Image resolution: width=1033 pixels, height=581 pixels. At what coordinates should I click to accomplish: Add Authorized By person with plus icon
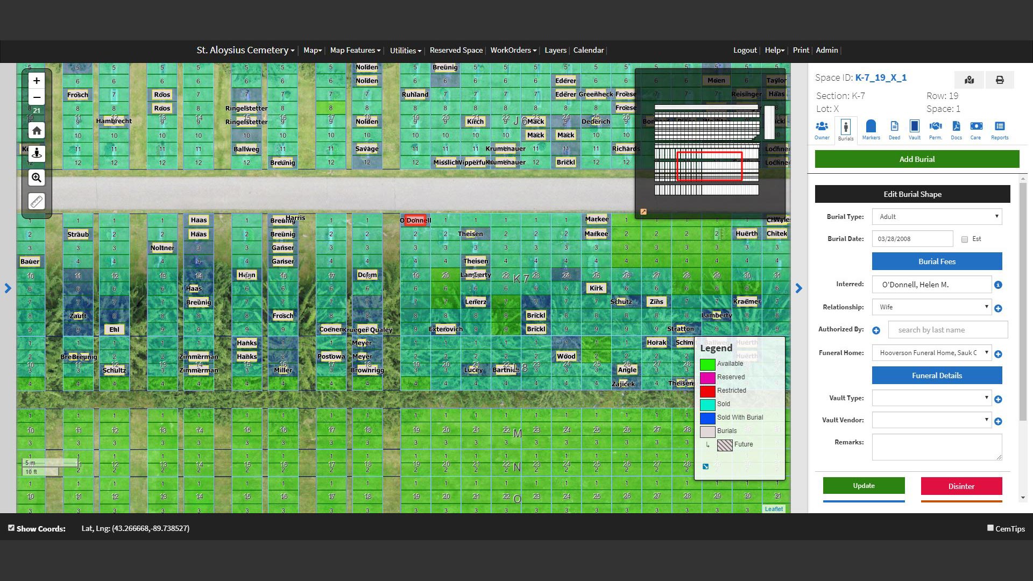[876, 330]
